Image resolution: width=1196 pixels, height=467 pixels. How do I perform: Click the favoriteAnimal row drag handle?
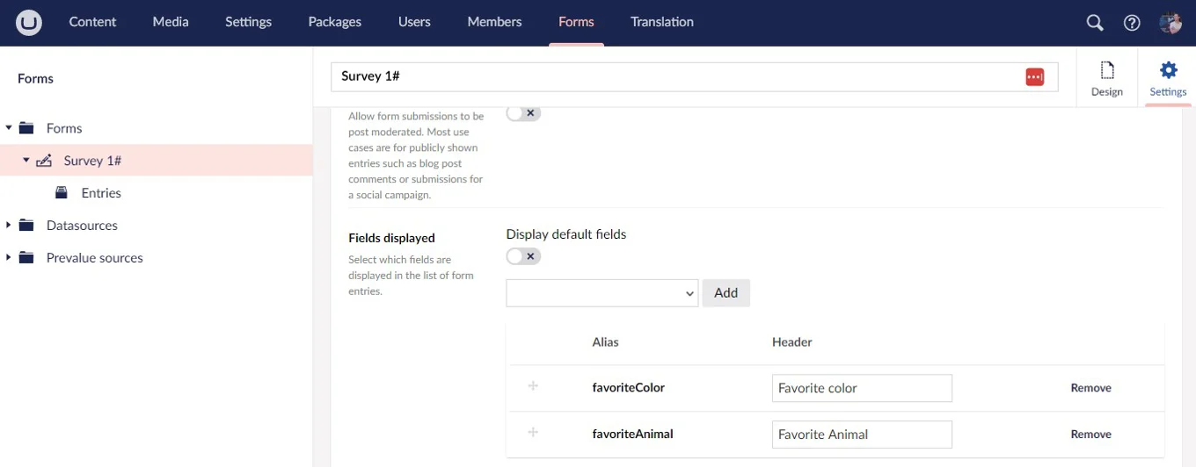533,433
